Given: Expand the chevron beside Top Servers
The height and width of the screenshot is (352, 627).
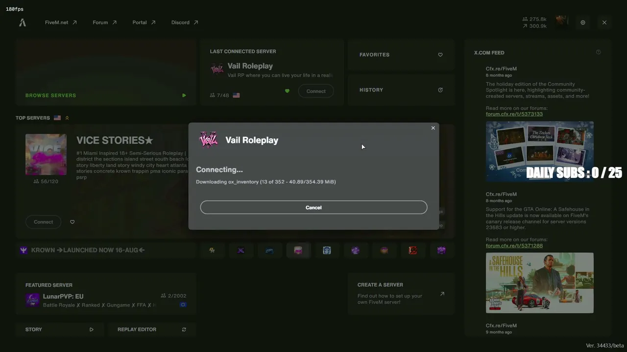Looking at the screenshot, I should (67, 118).
